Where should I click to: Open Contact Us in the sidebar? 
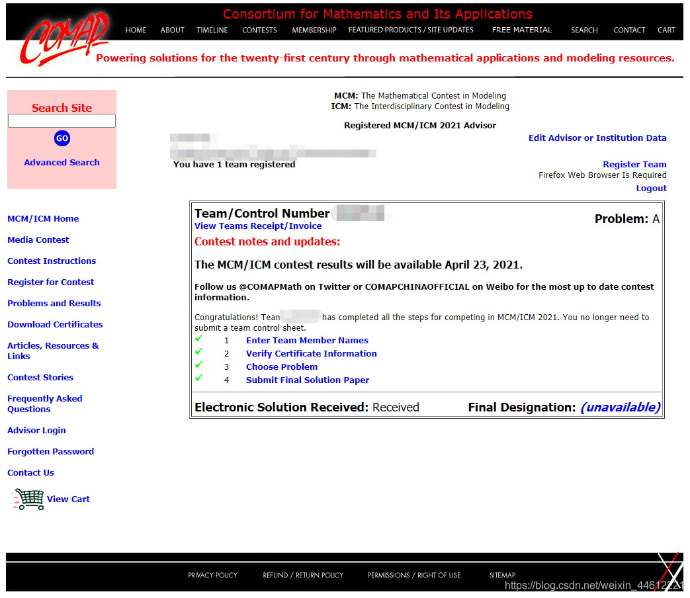coord(31,472)
